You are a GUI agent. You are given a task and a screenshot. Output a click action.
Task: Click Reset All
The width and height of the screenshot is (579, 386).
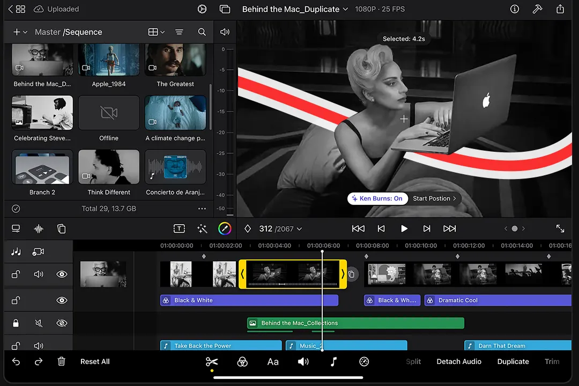pyautogui.click(x=95, y=362)
